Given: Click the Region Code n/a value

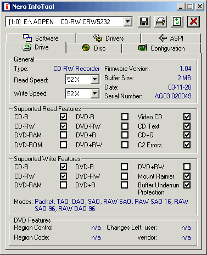Looking at the screenshot, I should point(96,237).
